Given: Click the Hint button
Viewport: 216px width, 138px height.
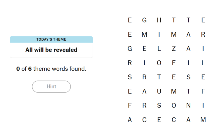Looking at the screenshot, I should (x=51, y=87).
